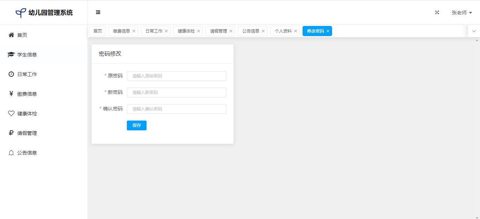Switch to the 日常工作 tab

(154, 31)
